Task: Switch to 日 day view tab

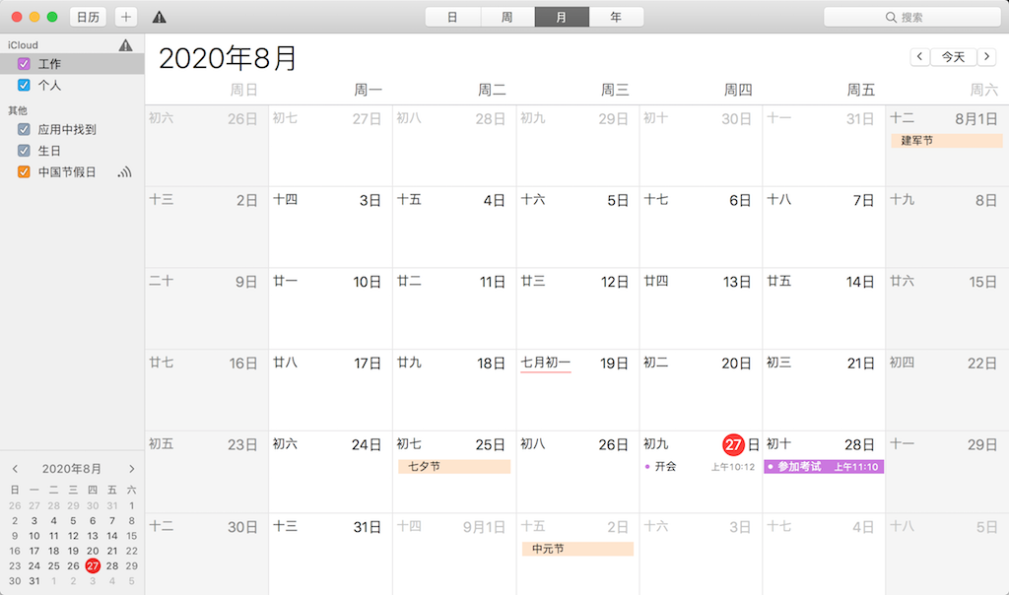Action: pyautogui.click(x=452, y=17)
